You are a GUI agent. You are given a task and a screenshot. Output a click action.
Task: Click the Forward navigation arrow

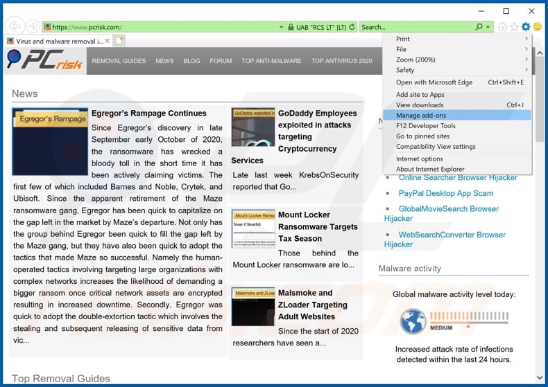[33, 27]
